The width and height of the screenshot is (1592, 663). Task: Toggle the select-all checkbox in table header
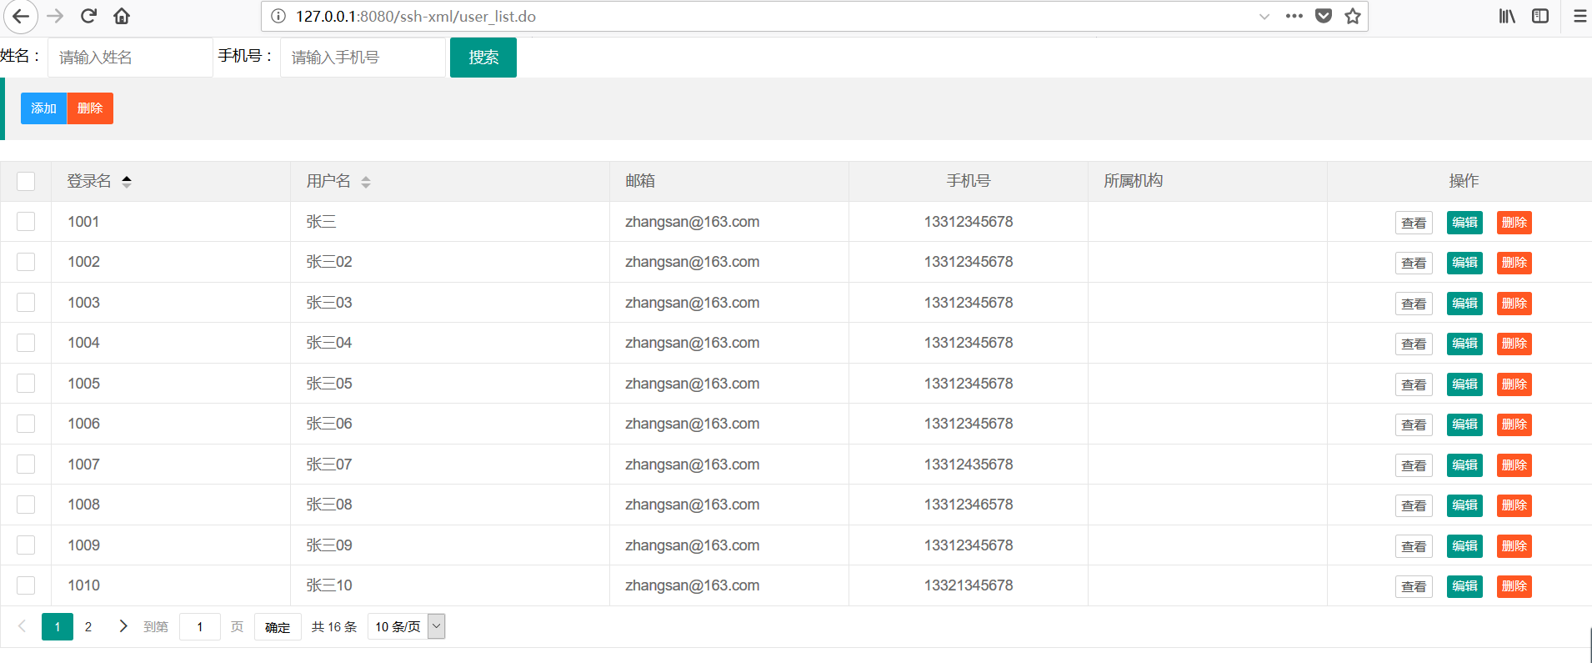[x=26, y=181]
